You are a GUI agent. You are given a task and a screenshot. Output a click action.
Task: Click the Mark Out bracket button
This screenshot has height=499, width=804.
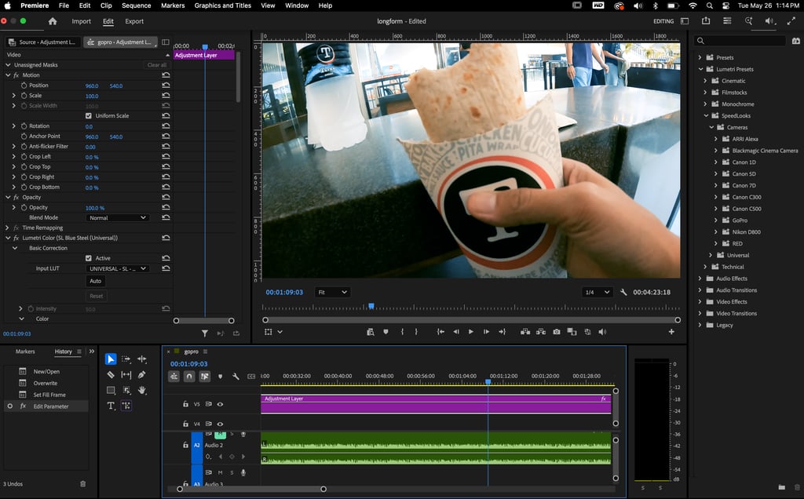coord(416,332)
